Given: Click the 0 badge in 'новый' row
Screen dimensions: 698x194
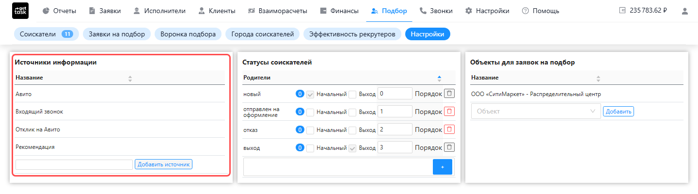Looking at the screenshot, I should click(300, 94).
